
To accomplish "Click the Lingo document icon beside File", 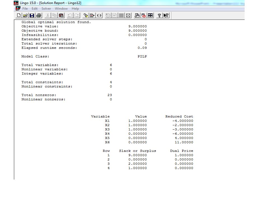I will coord(18,8).
